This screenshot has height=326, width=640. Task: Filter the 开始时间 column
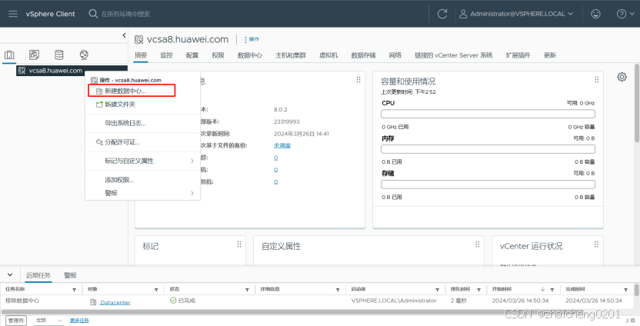click(552, 290)
